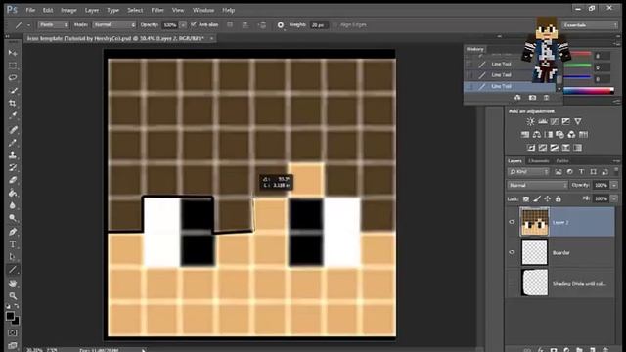Filter layers by type layers icon
This screenshot has width=626, height=352.
tap(581, 172)
